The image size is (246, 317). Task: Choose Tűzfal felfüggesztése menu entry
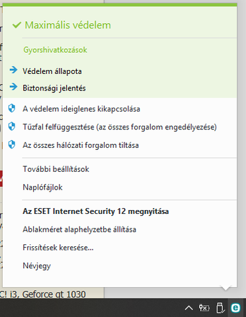click(120, 127)
